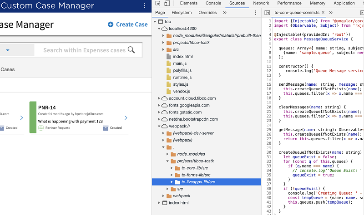Open the Sources navigator kebab menu
Image resolution: width=364 pixels, height=215 pixels.
(x=256, y=13)
